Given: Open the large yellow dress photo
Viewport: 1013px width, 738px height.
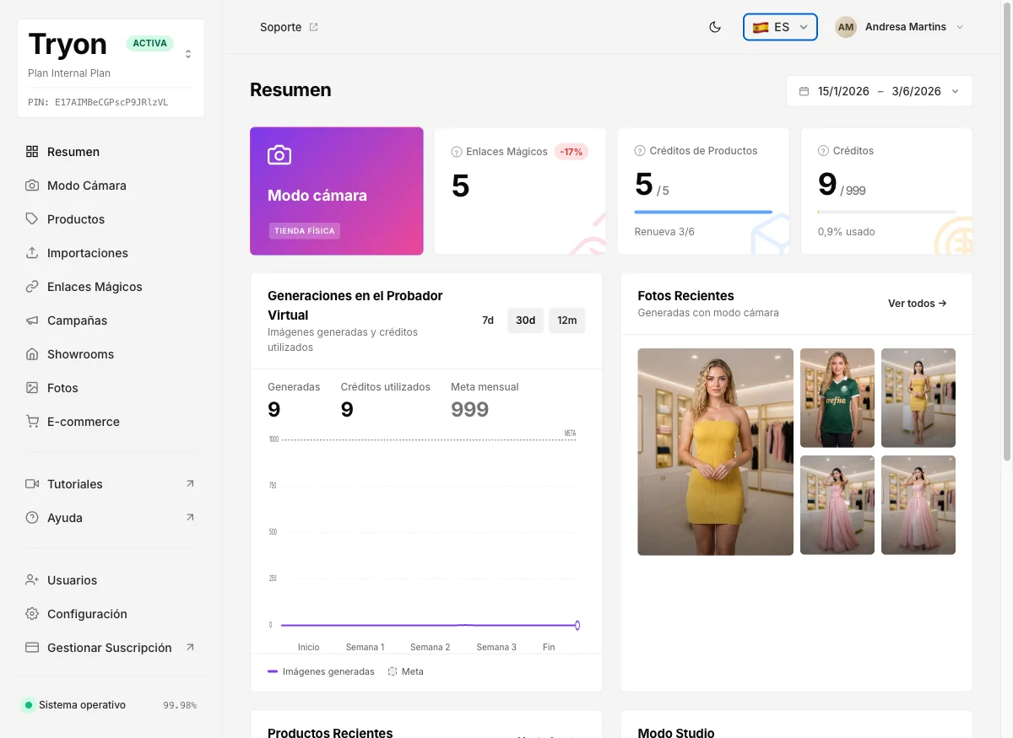Looking at the screenshot, I should 716,452.
